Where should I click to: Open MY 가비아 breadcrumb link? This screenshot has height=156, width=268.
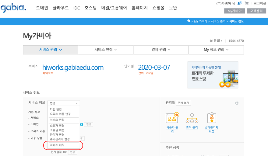200,21
